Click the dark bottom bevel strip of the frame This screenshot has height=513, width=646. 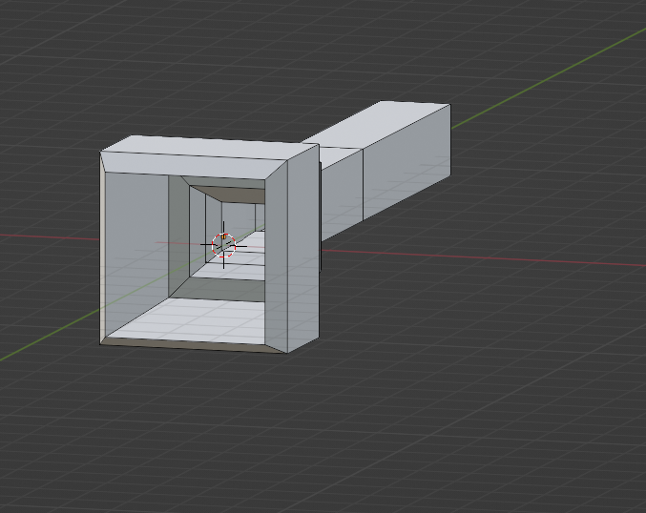coord(191,343)
